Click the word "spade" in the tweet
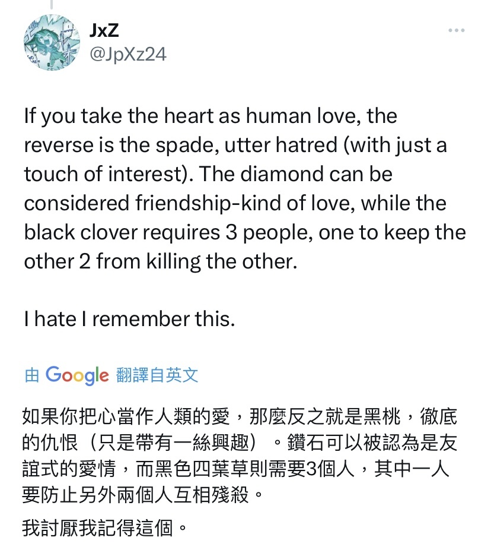 [185, 146]
